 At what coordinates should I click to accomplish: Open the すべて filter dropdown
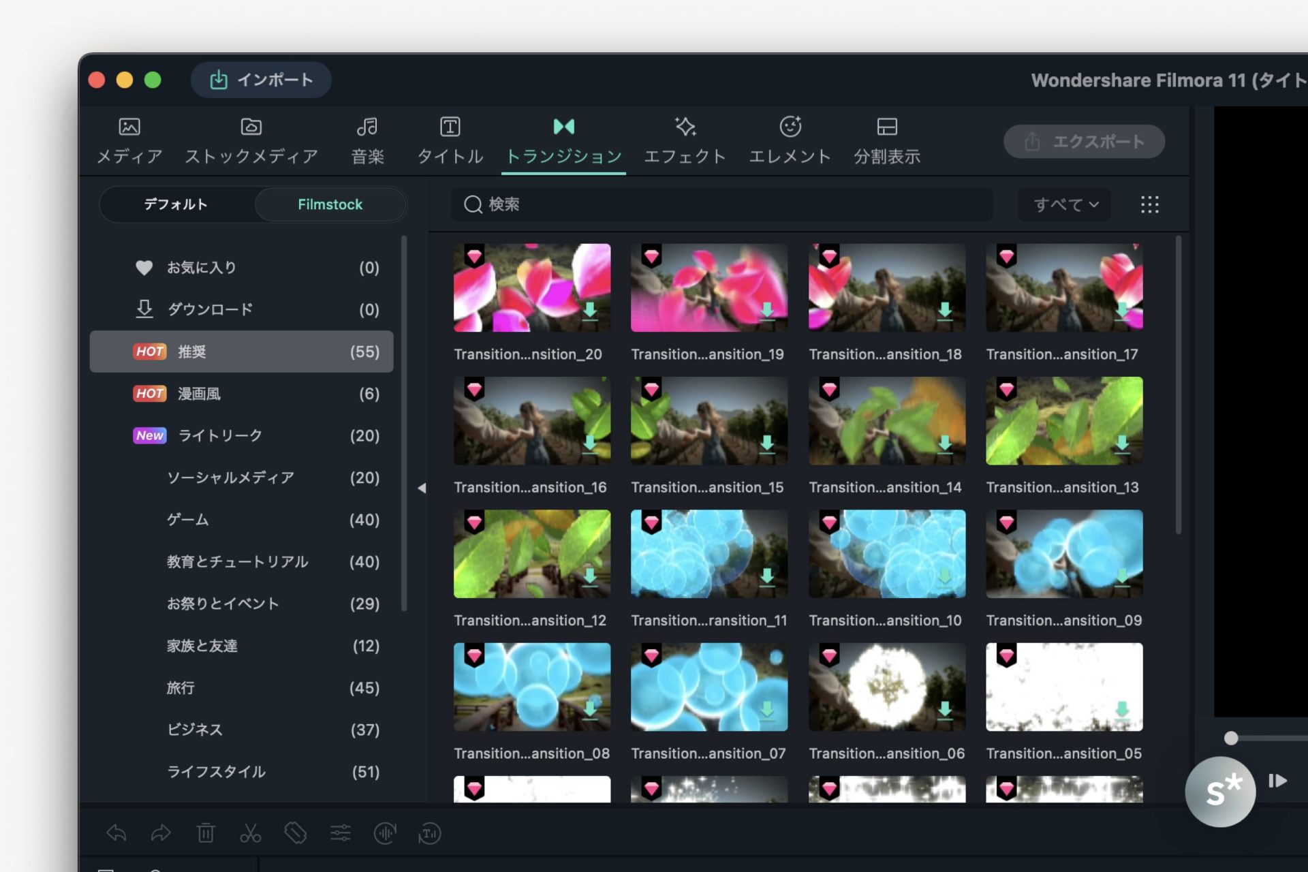(x=1063, y=204)
